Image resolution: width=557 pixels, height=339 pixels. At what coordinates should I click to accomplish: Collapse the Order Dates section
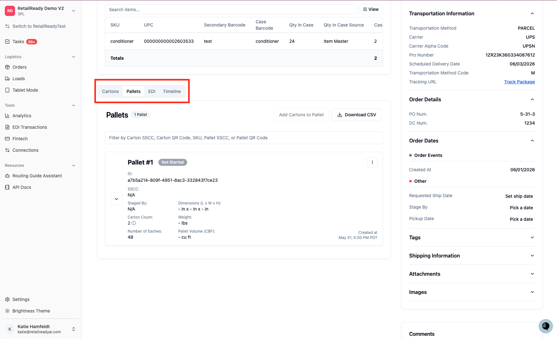coord(532,141)
